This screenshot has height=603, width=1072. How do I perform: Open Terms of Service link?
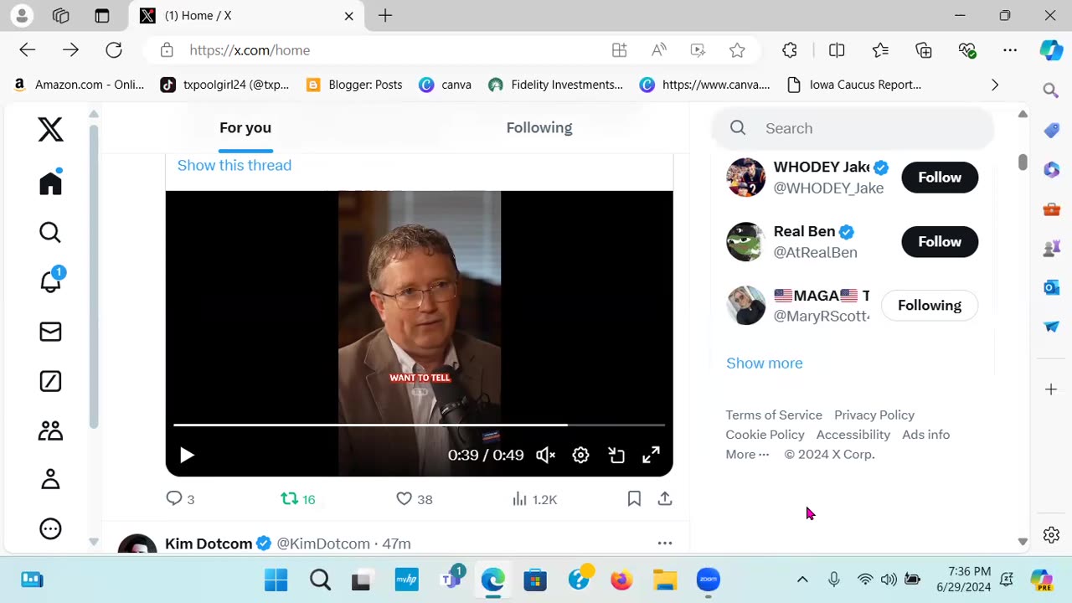[774, 415]
